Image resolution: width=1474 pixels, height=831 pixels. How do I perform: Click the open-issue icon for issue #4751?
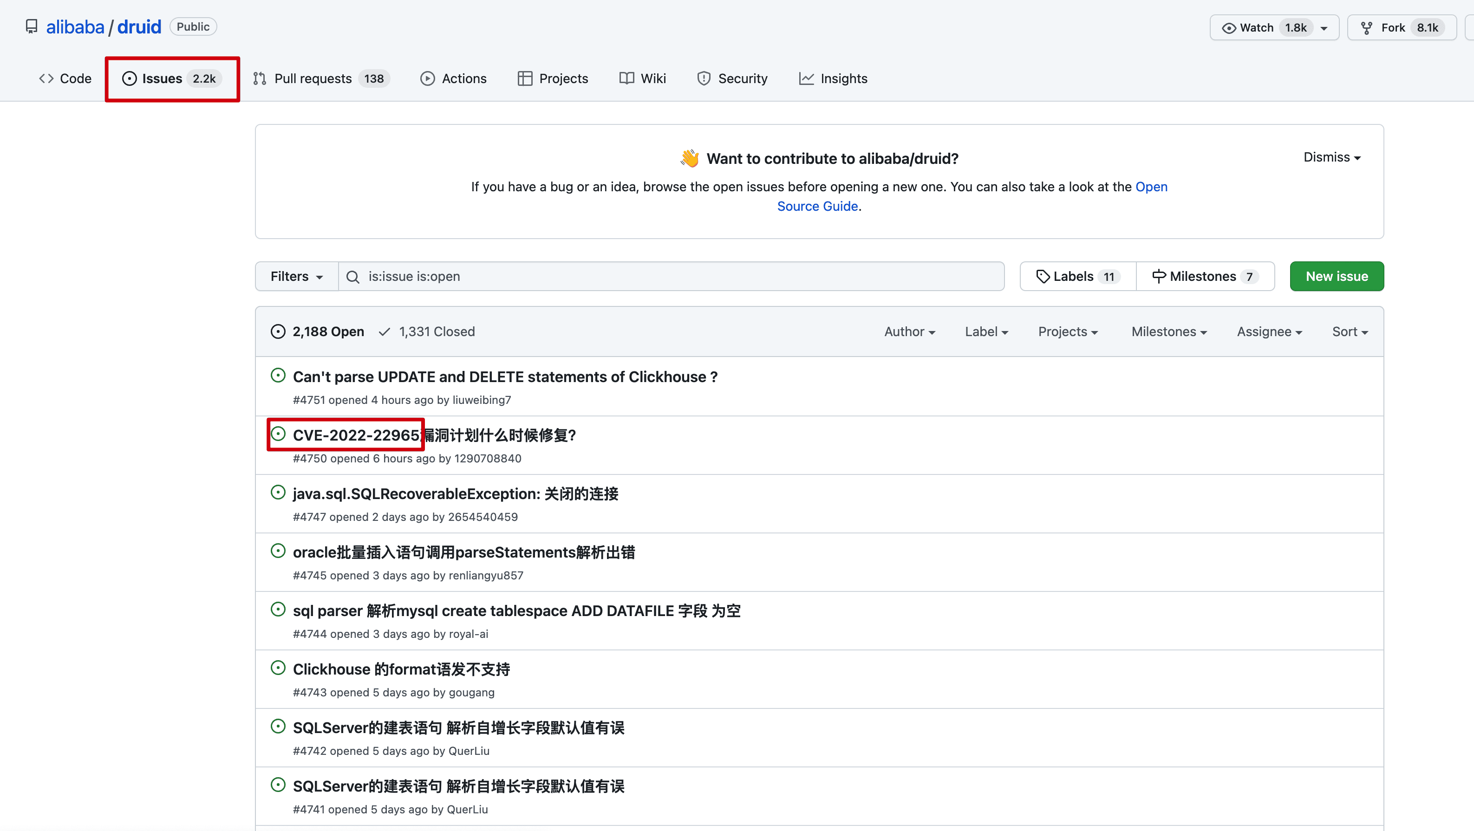coord(278,376)
